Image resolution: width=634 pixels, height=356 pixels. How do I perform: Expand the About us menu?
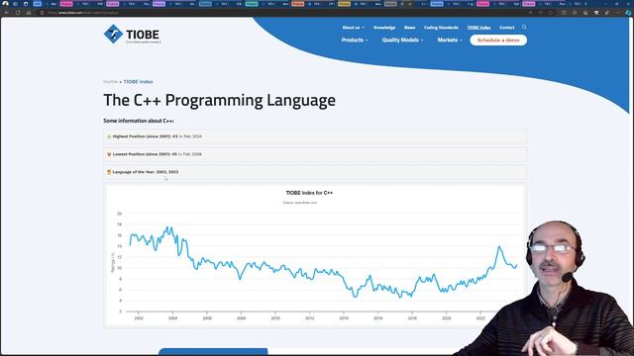pos(353,28)
